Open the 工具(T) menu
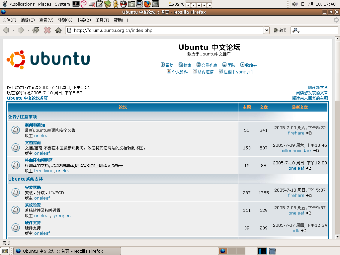The height and width of the screenshot is (255, 340). coord(102,20)
